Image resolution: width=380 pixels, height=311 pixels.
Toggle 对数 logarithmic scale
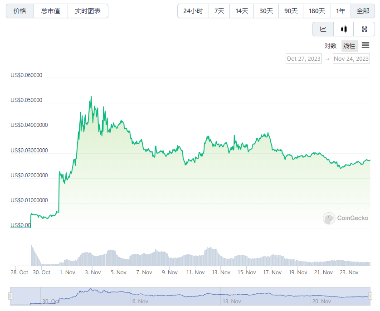coord(331,46)
